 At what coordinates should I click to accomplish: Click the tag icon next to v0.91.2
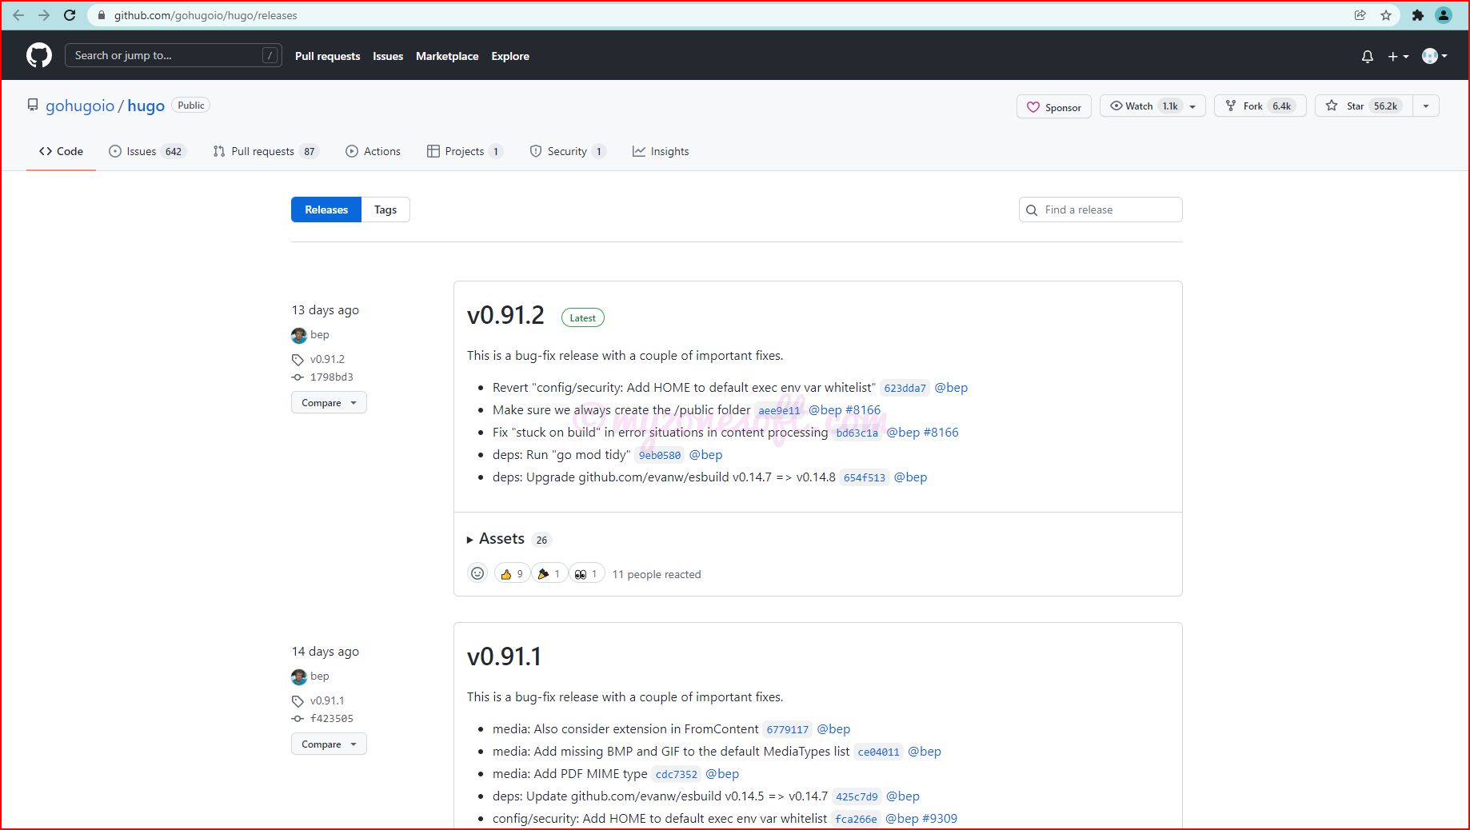click(x=298, y=360)
